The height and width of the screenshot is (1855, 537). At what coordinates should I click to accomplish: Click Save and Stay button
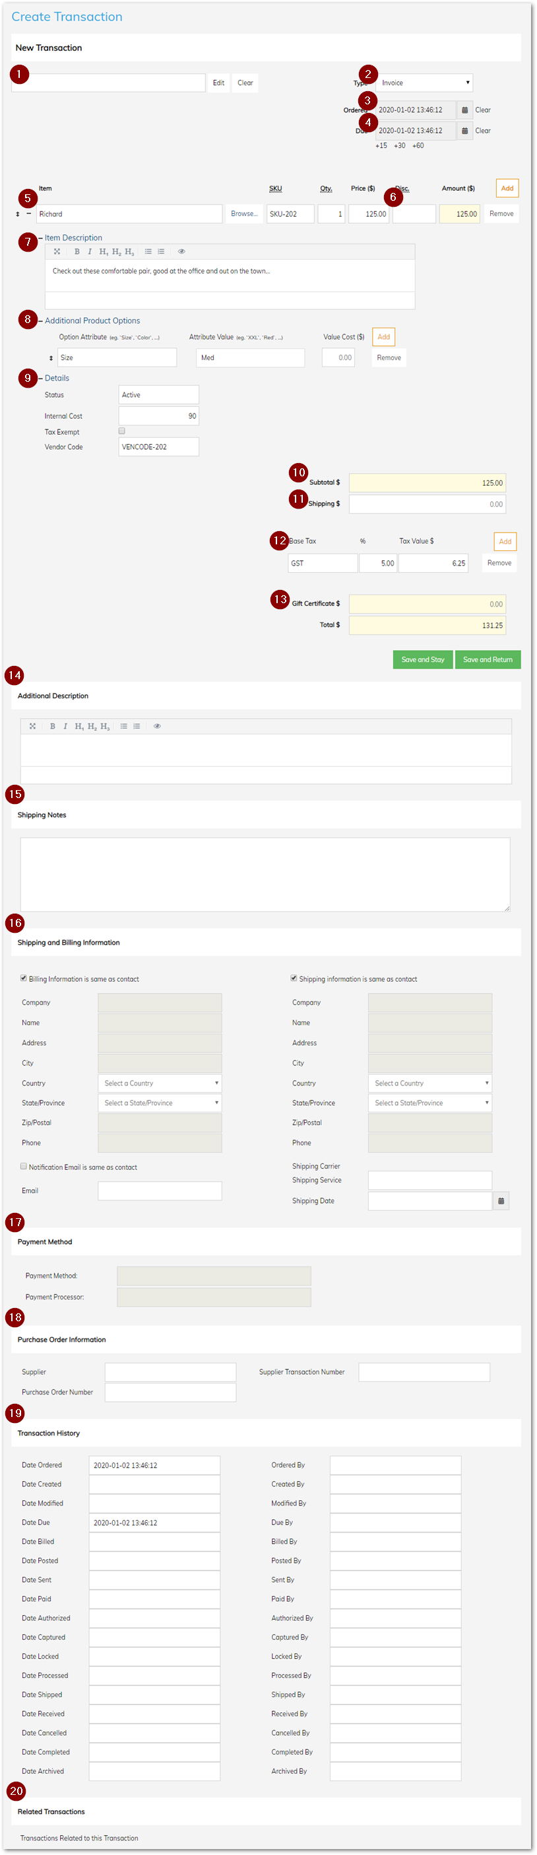[x=423, y=659]
